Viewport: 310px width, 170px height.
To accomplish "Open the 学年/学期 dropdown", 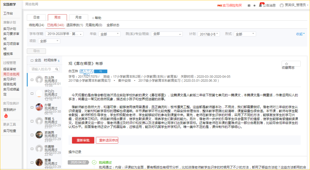I will point(64,34).
